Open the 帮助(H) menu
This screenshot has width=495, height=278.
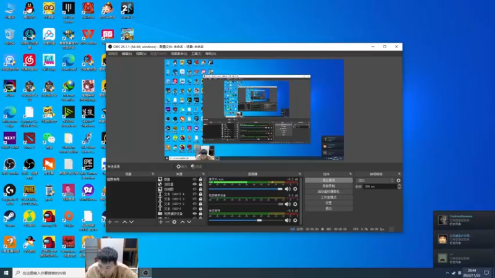[210, 54]
